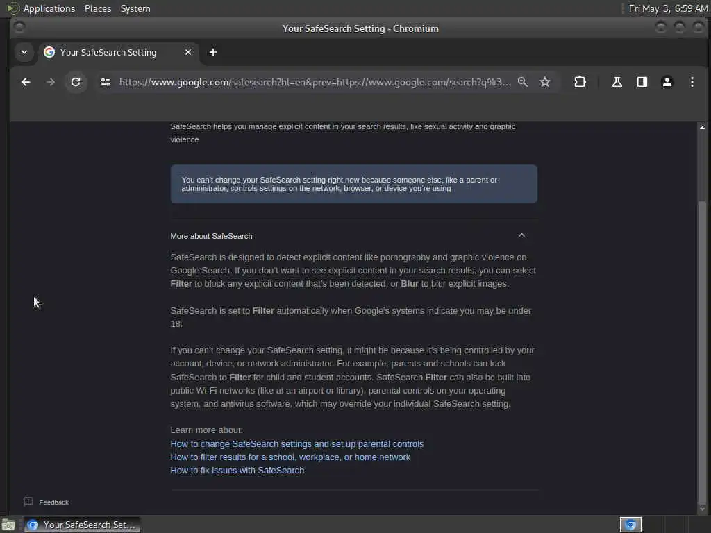Click the workspace switcher in bottom panel
Viewport: 711px width, 533px height.
[x=630, y=525]
